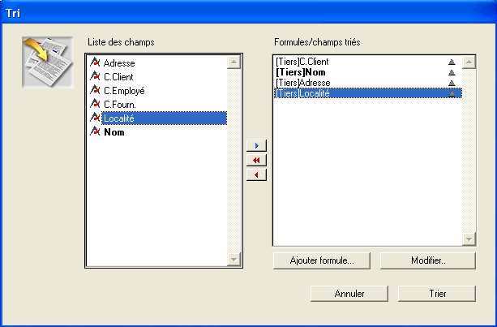
Task: Click the Modifier.. button
Action: coord(428,260)
